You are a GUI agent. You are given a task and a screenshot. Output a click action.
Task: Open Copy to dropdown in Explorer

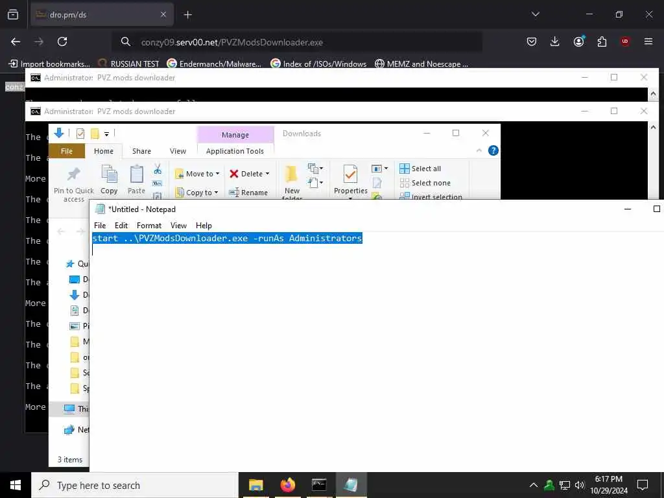(x=197, y=192)
